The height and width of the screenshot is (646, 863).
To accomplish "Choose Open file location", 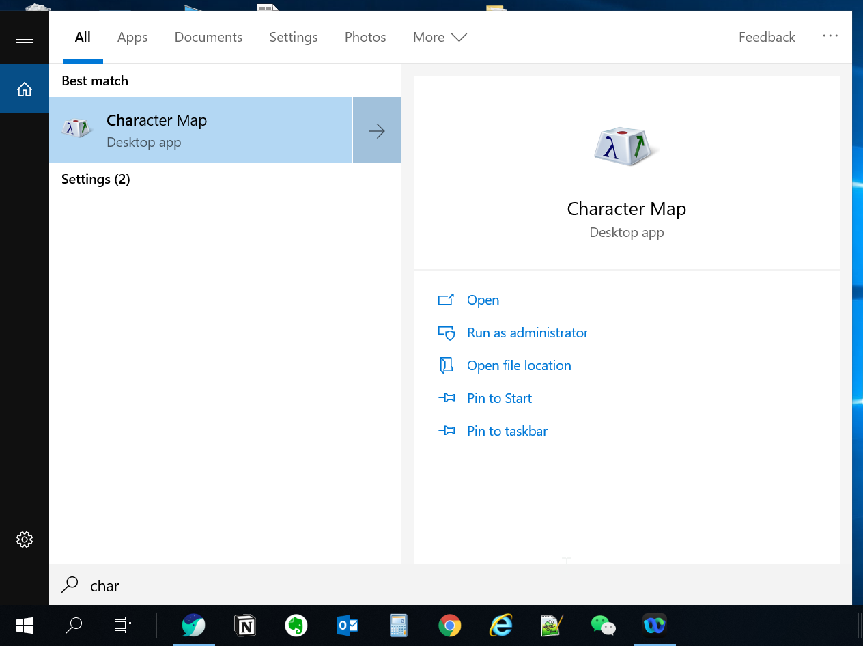I will [x=519, y=365].
